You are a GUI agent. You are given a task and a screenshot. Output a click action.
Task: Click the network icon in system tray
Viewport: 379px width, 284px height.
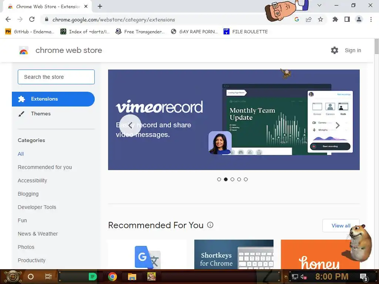[x=295, y=277]
